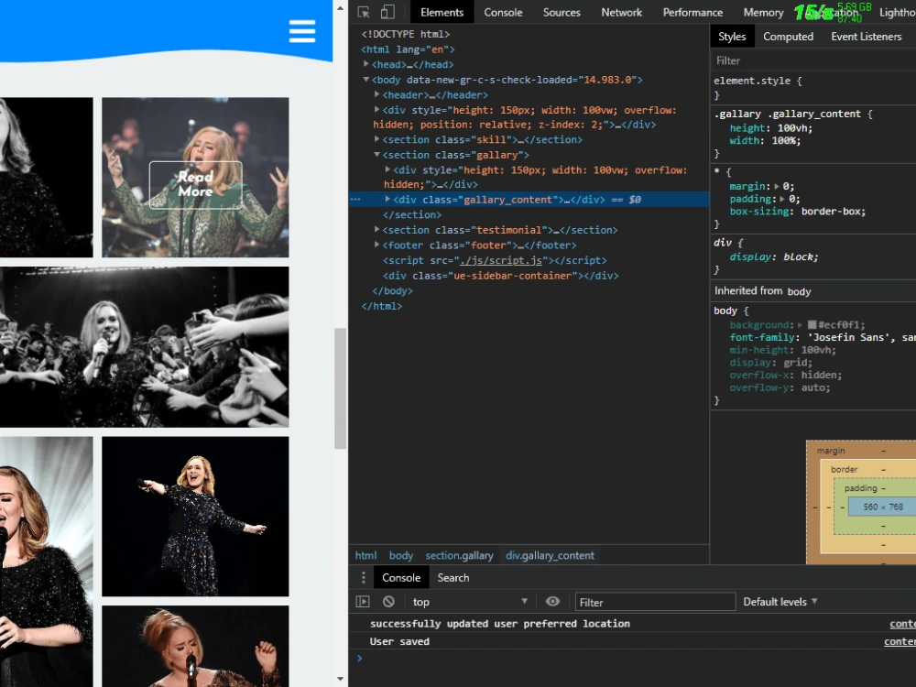Open the Default levels dropdown
Image resolution: width=916 pixels, height=687 pixels.
pyautogui.click(x=780, y=602)
